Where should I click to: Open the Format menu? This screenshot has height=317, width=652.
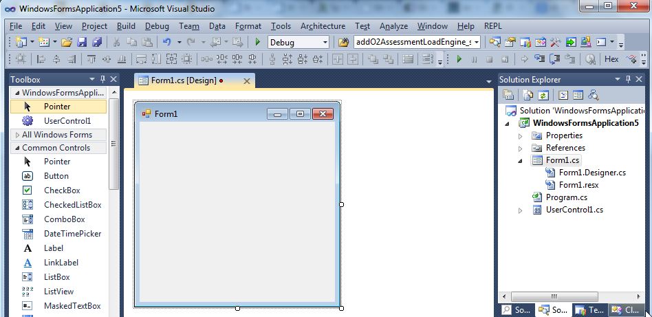[x=248, y=26]
